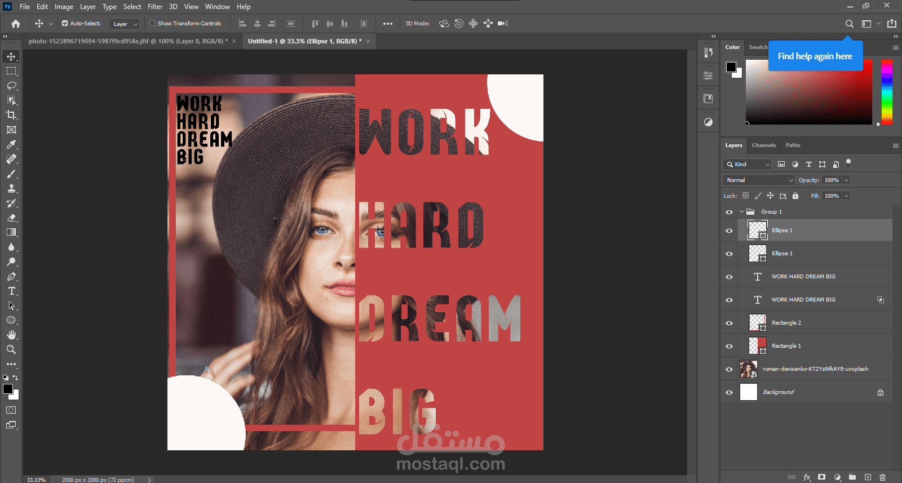Select the Crop tool
The height and width of the screenshot is (483, 902).
(11, 115)
